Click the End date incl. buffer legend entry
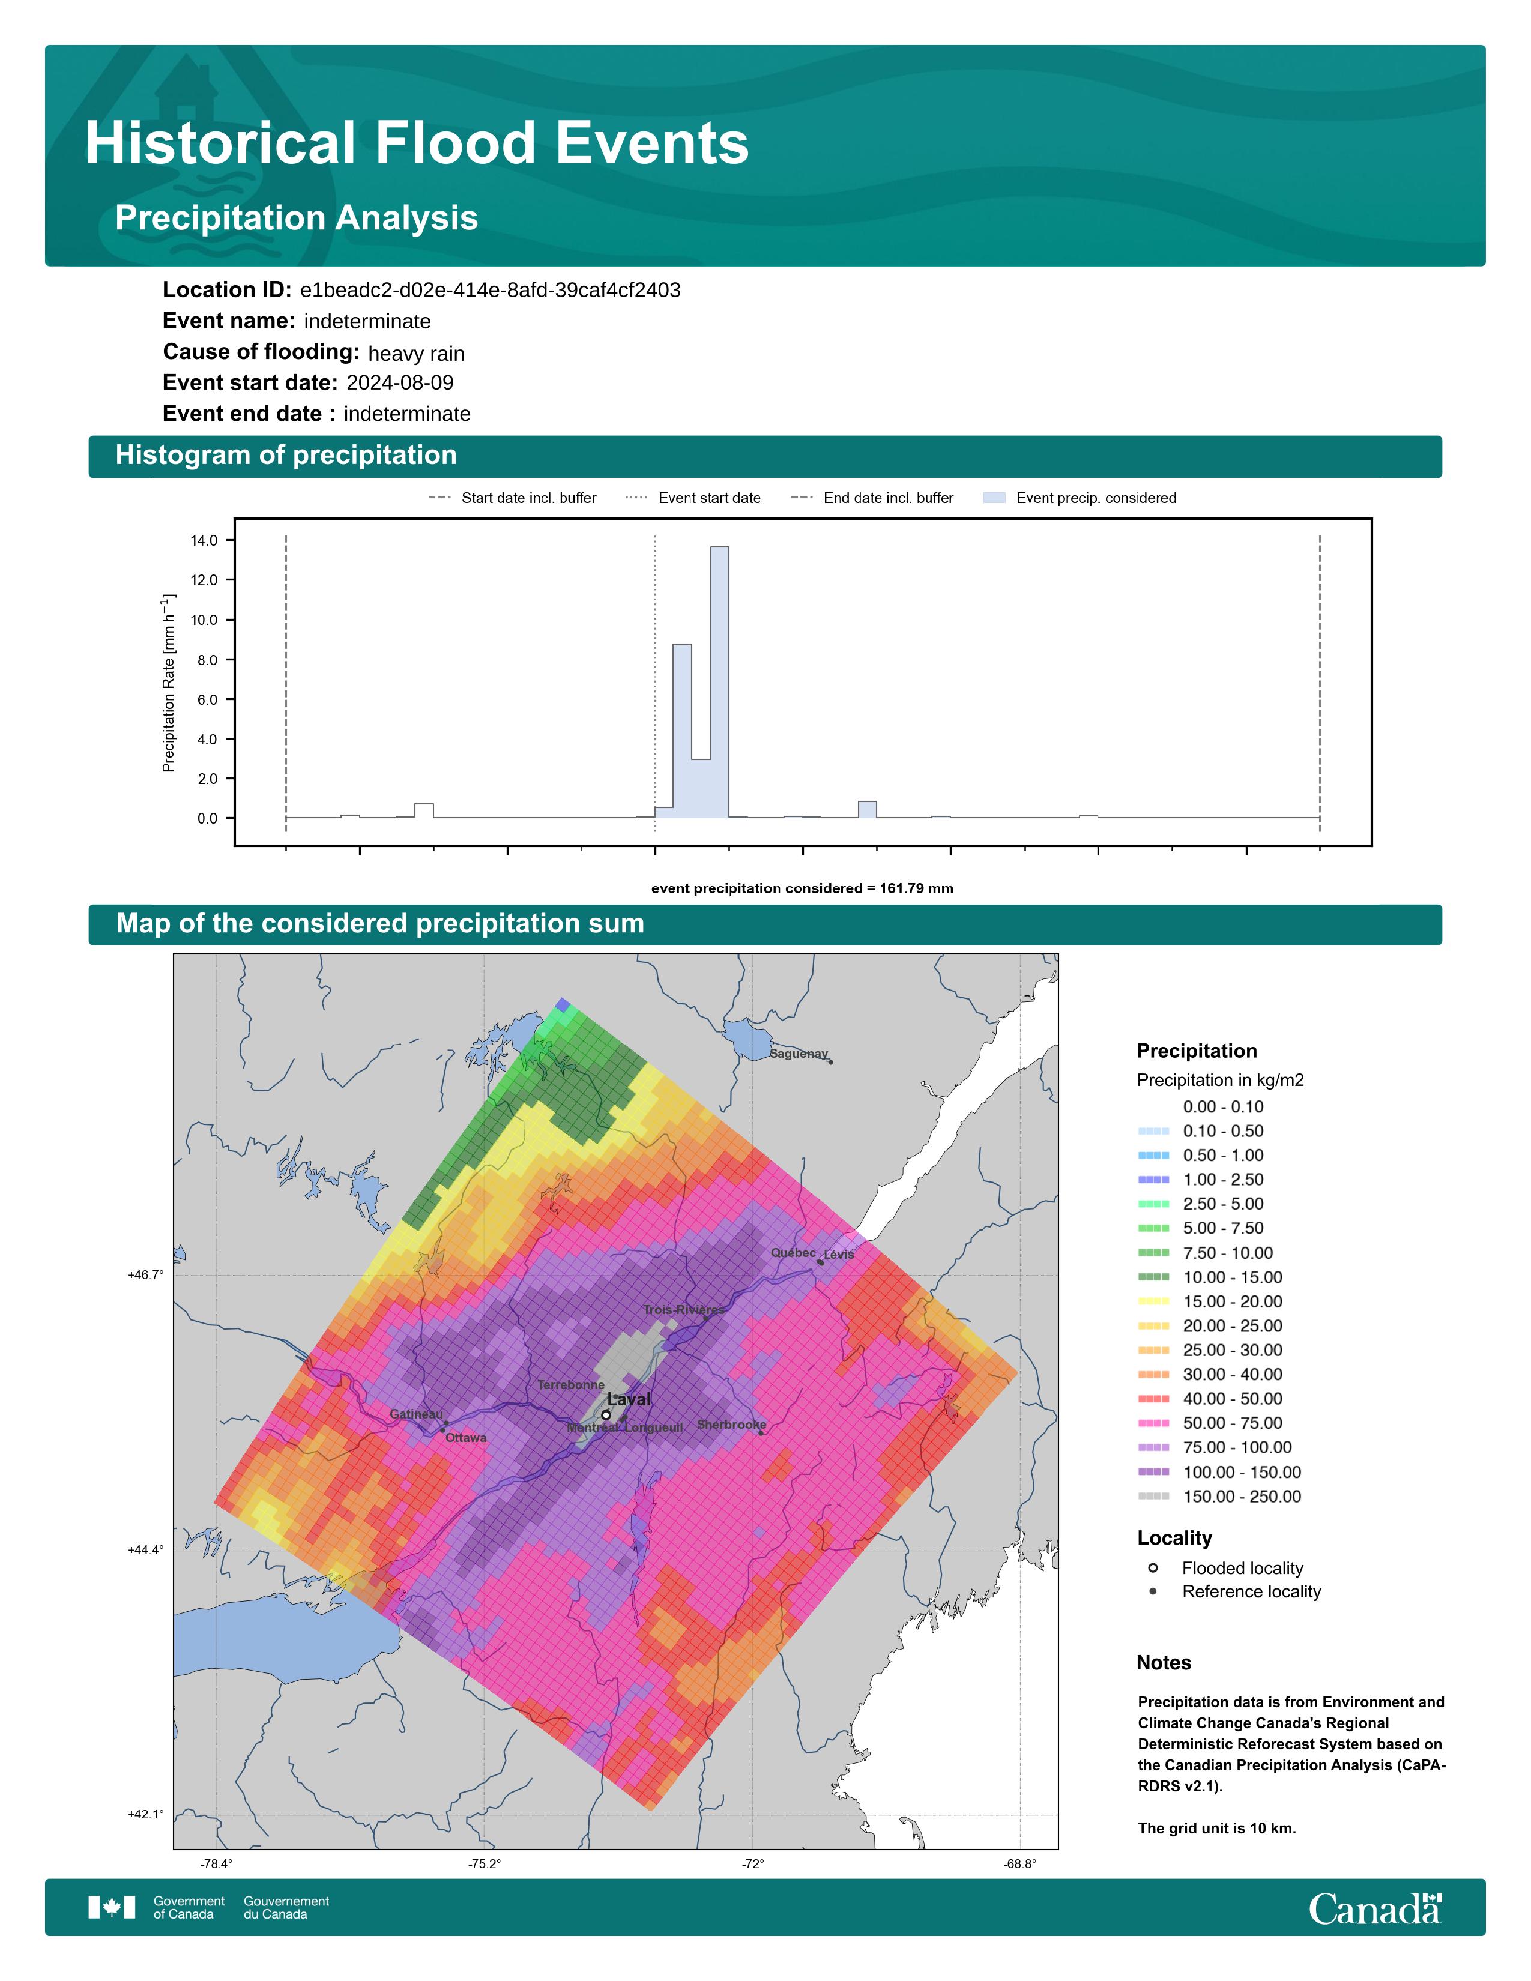The image size is (1531, 1981). point(872,498)
